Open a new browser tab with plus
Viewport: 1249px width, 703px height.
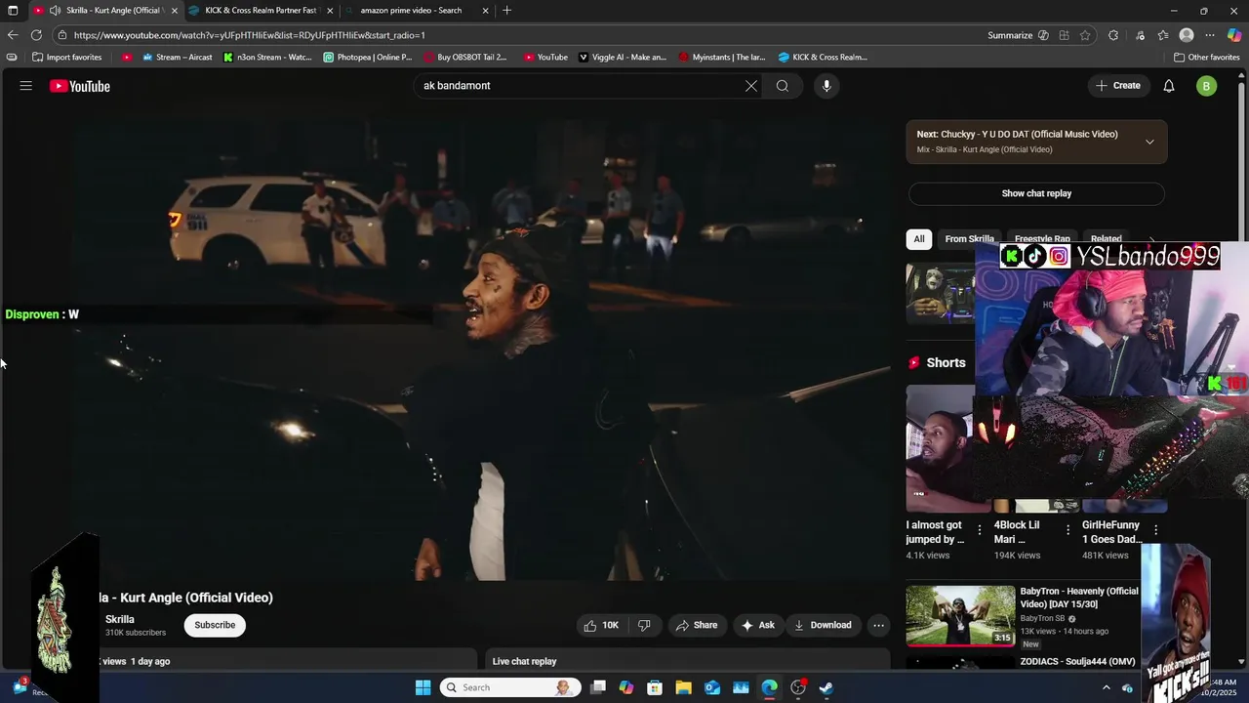click(x=506, y=11)
